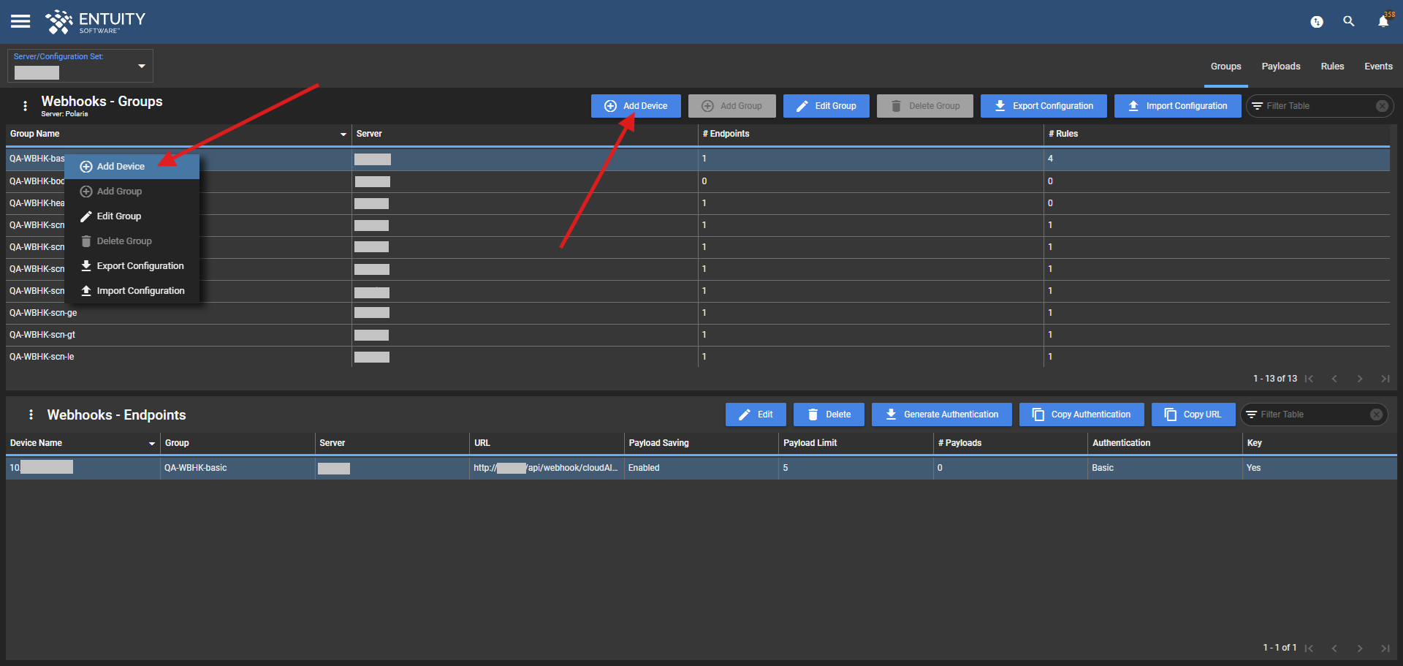Go to the previous page of Groups
This screenshot has height=666, width=1403.
click(1334, 379)
